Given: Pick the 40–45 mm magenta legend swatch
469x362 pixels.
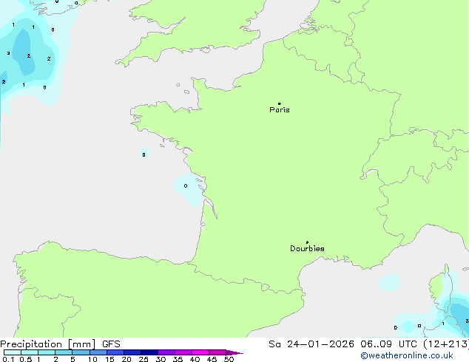Looking at the screenshot, I should tap(200, 352).
